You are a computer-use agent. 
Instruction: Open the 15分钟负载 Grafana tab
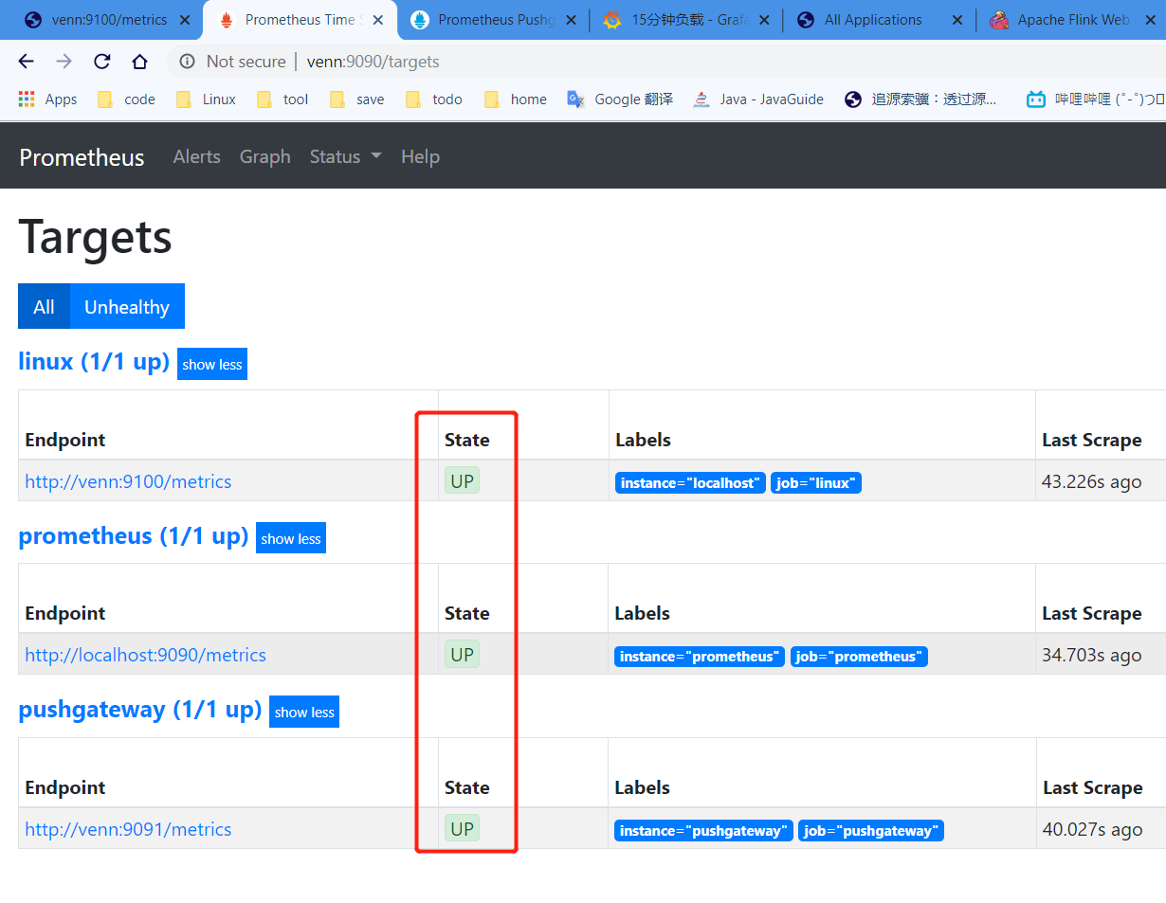tap(683, 19)
